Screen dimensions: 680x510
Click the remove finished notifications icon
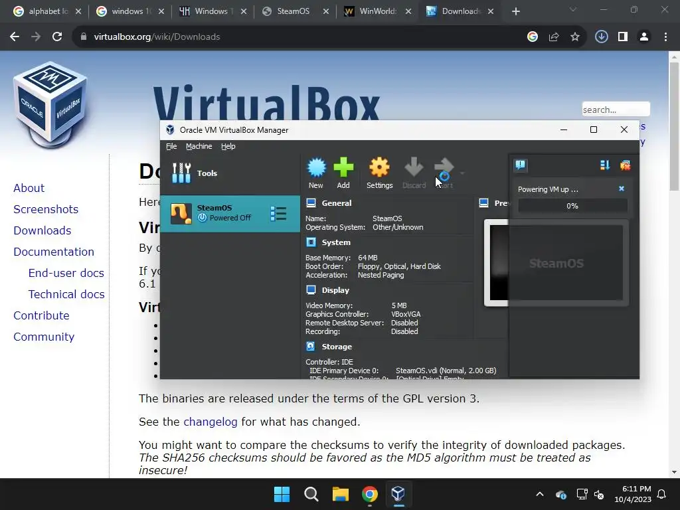625,165
